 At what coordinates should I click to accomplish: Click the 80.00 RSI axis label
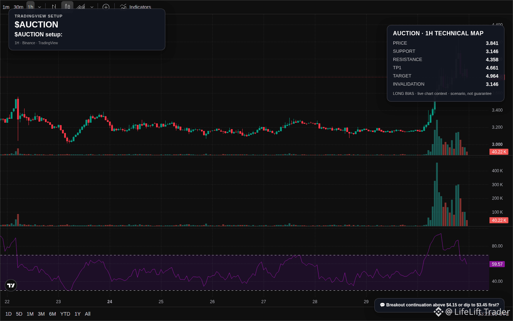point(497,246)
